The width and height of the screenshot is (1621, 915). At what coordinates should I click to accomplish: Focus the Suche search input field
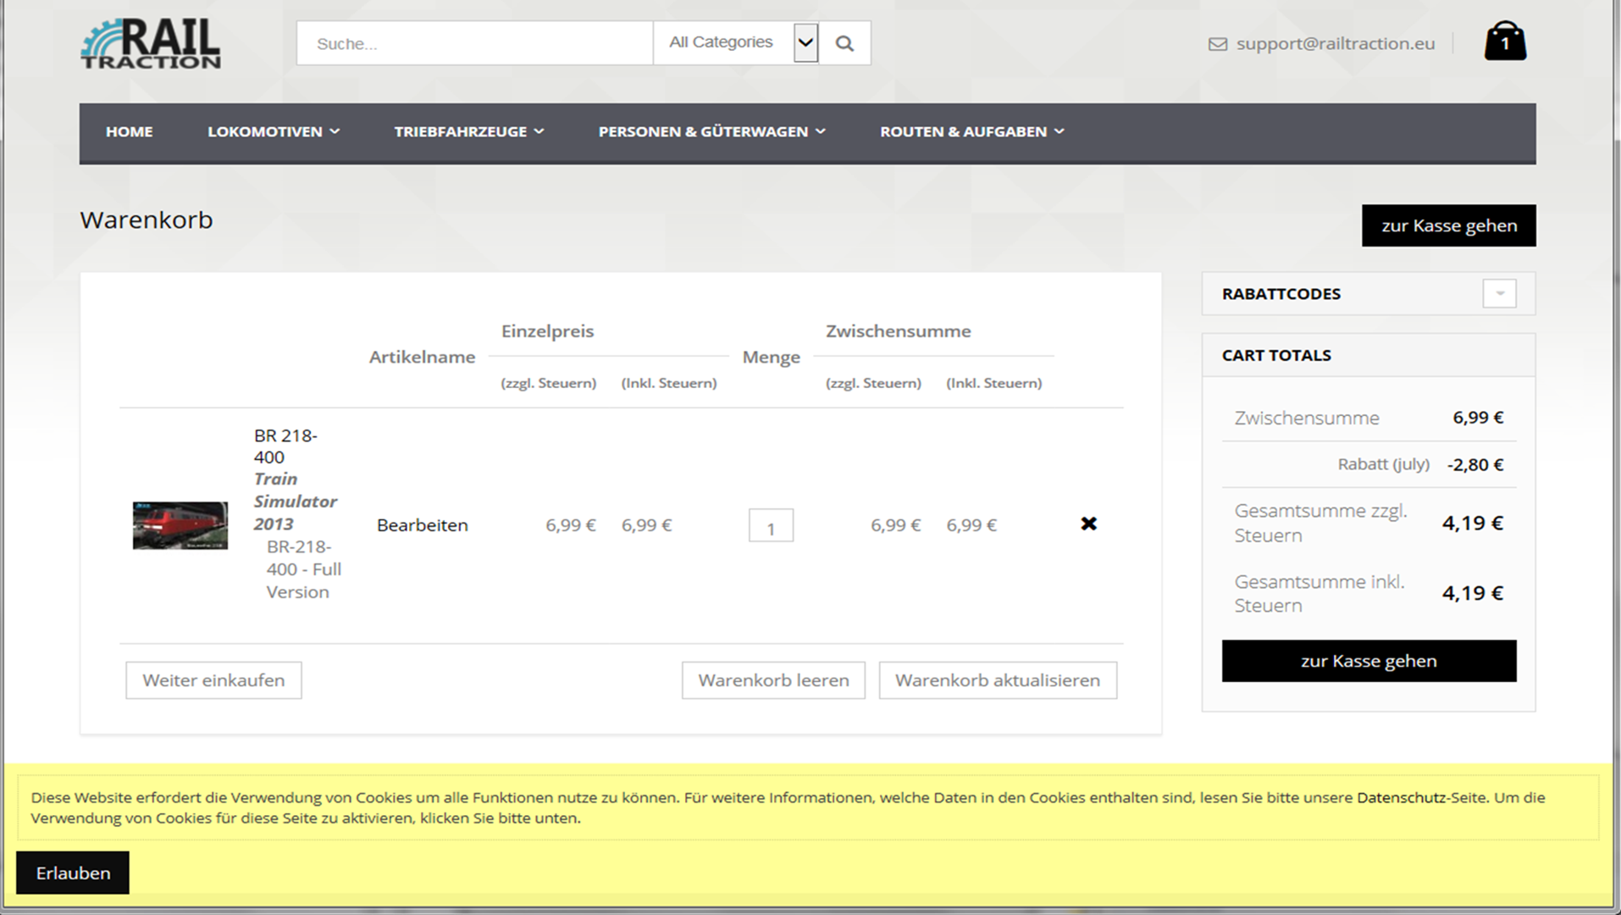point(474,43)
